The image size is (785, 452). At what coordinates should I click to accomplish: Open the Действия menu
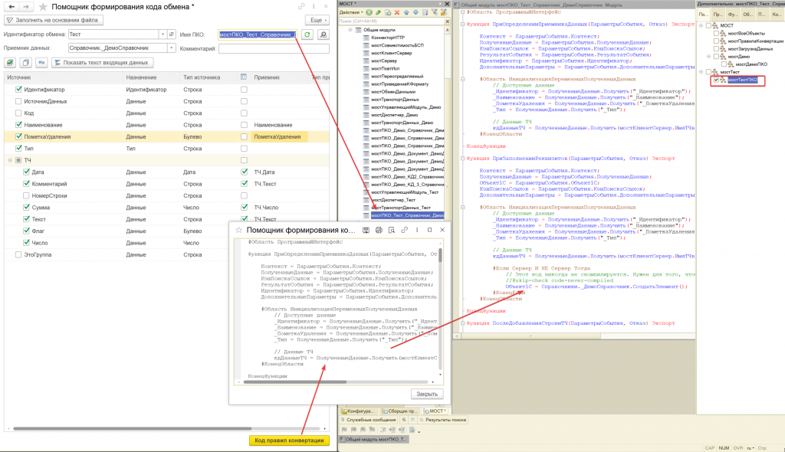[348, 13]
